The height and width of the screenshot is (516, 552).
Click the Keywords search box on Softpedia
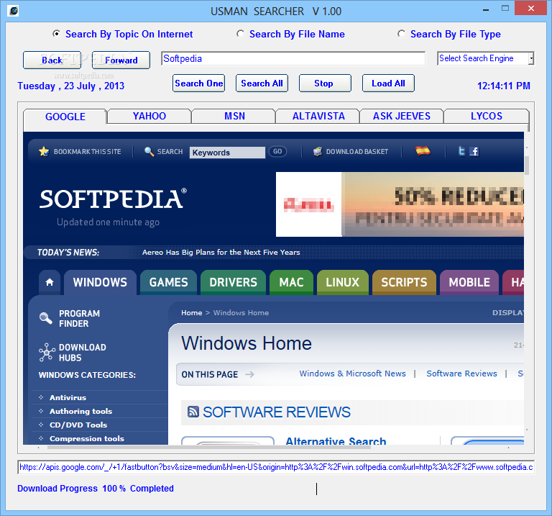(x=227, y=153)
